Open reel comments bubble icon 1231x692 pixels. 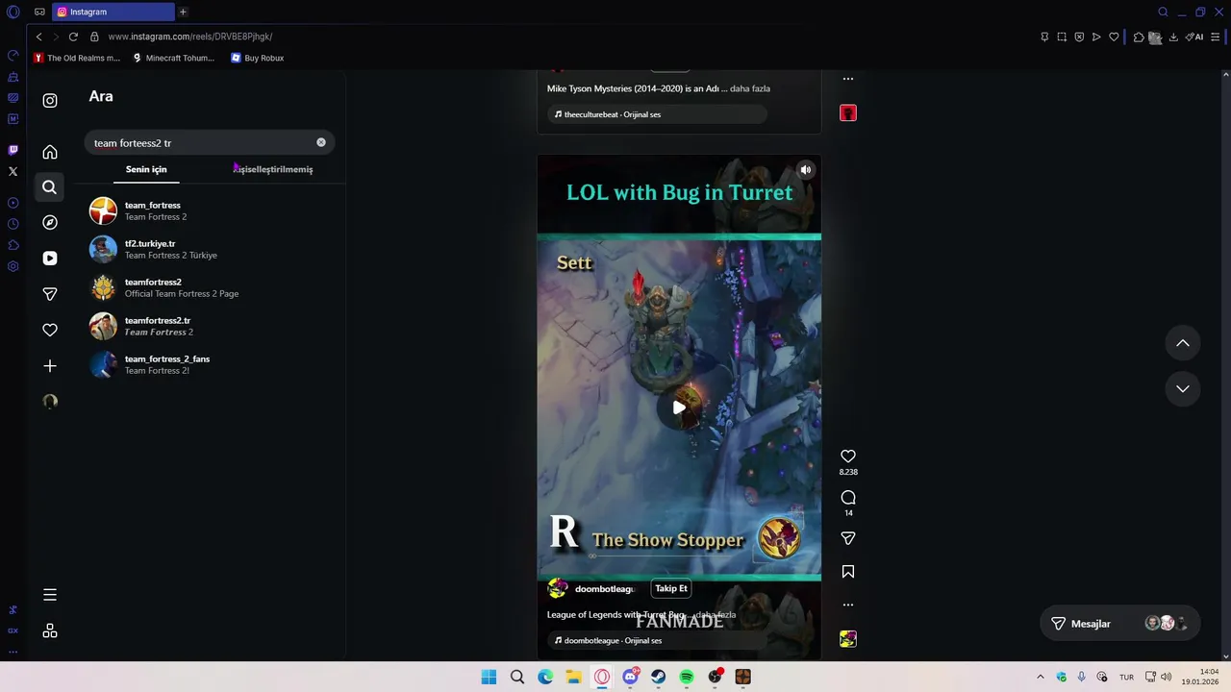coord(848,498)
